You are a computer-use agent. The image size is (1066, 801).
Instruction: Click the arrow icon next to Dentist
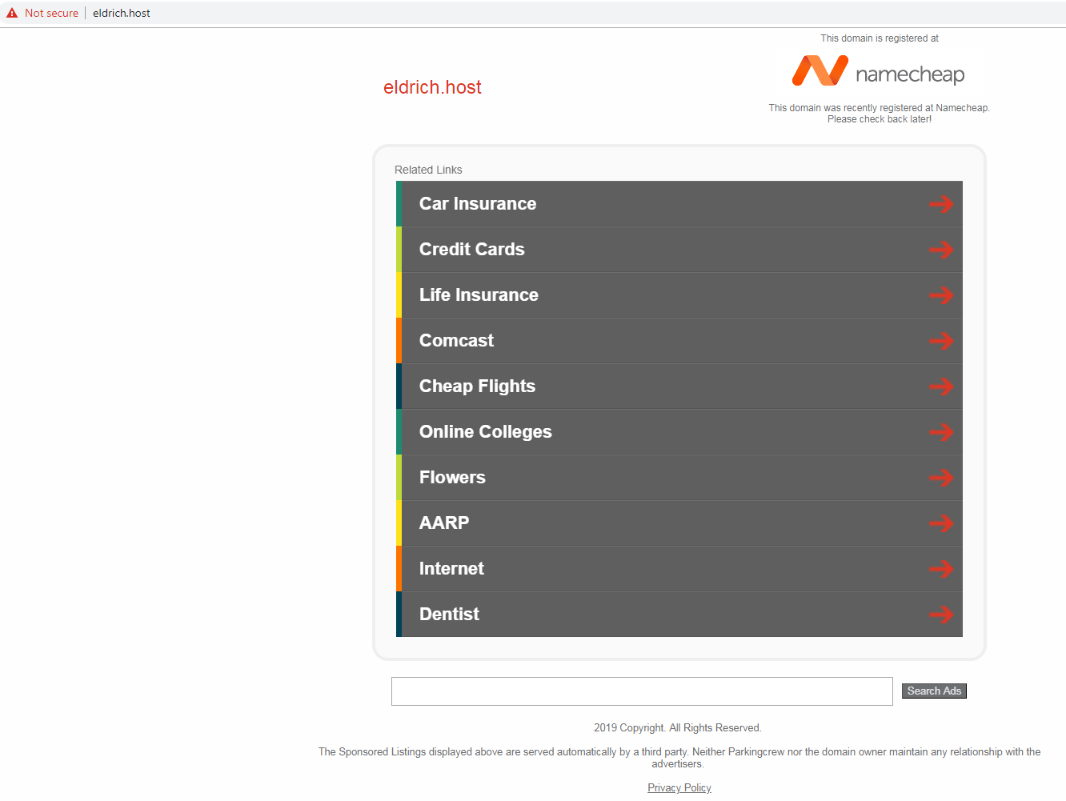click(x=941, y=615)
